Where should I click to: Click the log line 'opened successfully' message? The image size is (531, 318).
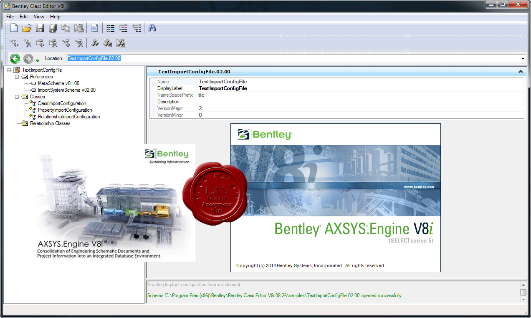coord(275,295)
